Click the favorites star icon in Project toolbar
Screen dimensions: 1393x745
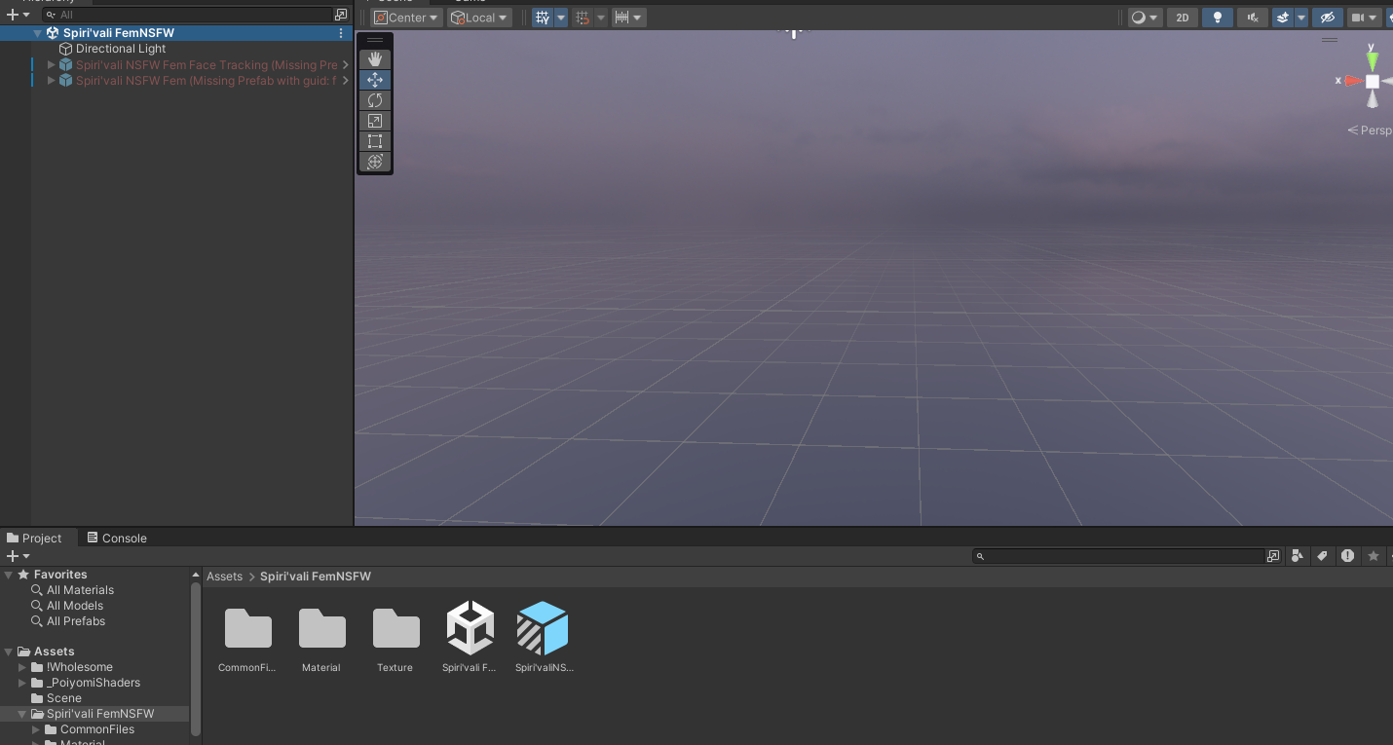(x=1374, y=556)
